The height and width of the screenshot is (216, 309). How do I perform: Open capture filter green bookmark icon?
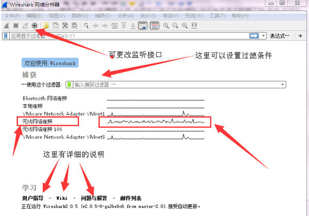[69, 85]
